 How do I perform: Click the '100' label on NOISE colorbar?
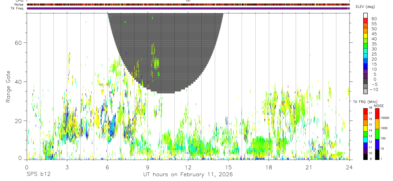(383, 138)
